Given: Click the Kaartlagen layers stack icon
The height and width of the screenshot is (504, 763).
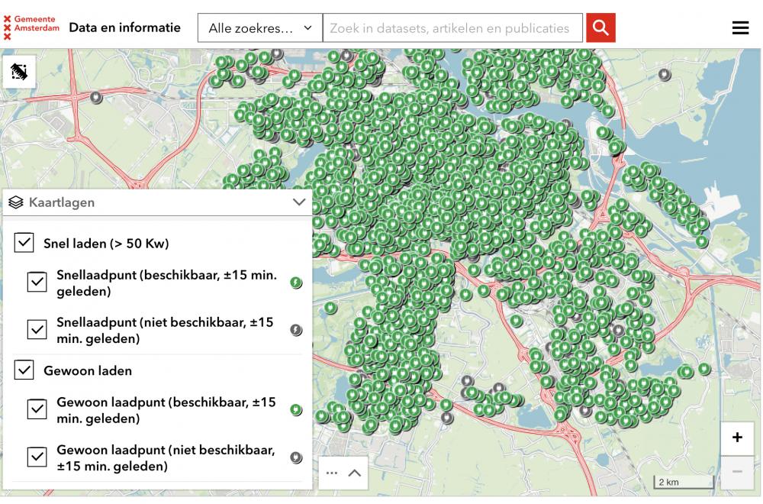Looking at the screenshot, I should (x=15, y=202).
